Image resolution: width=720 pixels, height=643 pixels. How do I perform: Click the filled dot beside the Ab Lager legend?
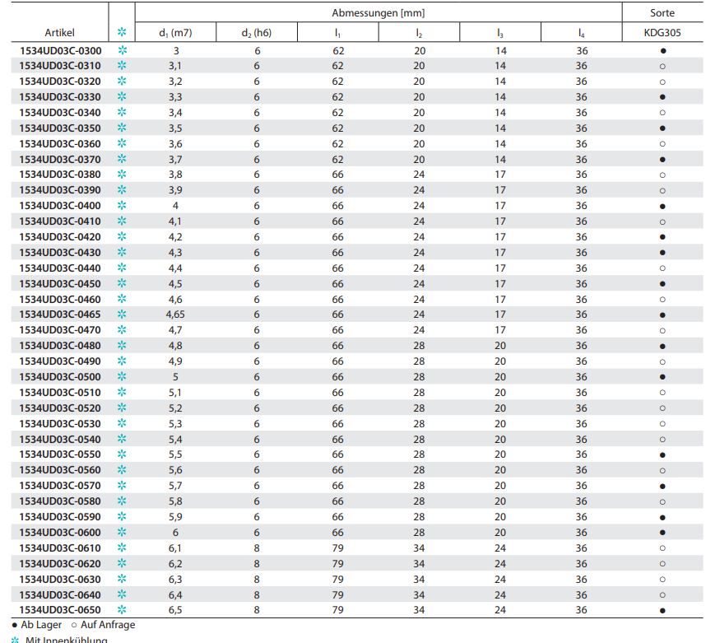point(15,626)
